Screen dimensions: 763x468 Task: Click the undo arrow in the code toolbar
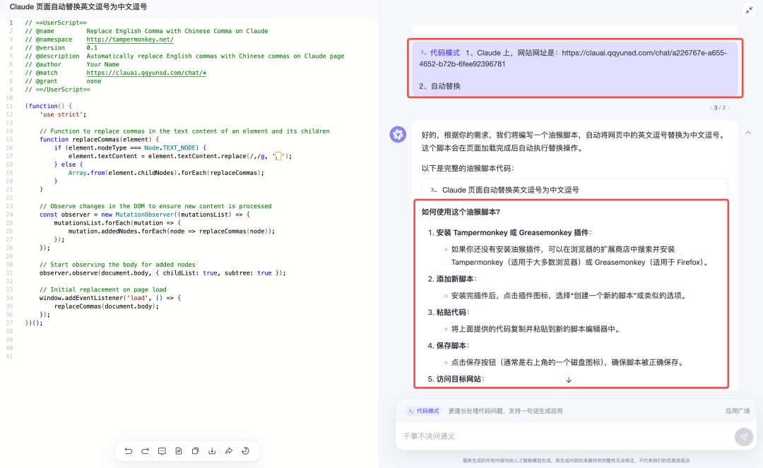[x=129, y=451]
